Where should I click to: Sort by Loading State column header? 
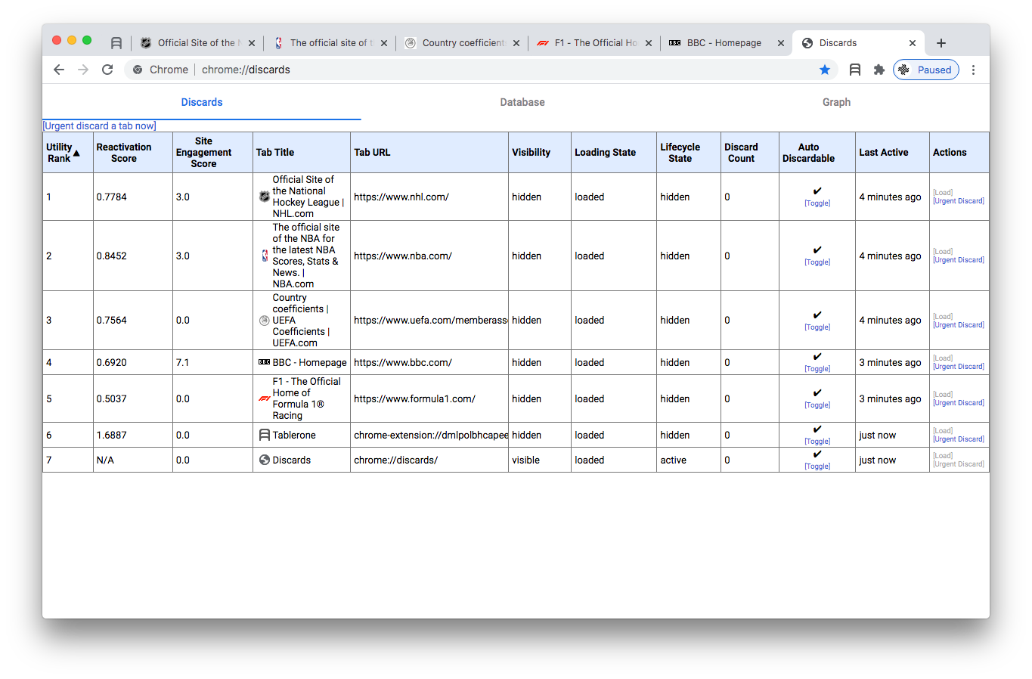pos(613,153)
